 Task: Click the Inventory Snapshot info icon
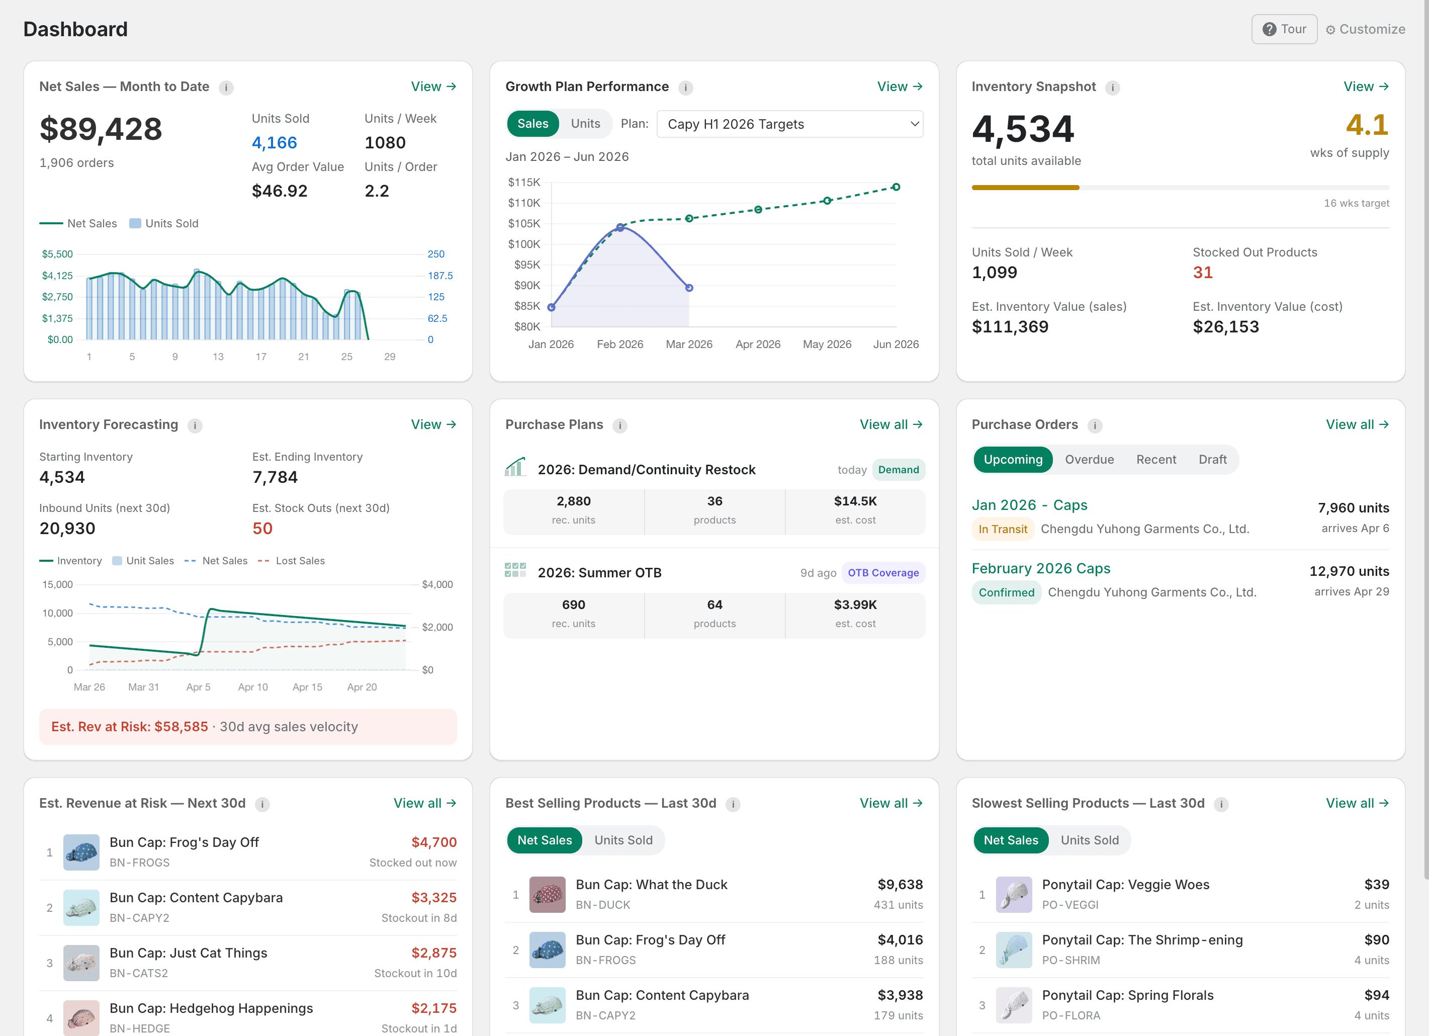coord(1113,88)
